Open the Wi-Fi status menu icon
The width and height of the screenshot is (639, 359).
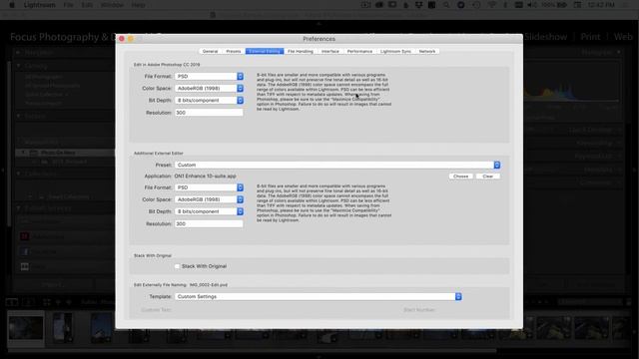coord(492,5)
